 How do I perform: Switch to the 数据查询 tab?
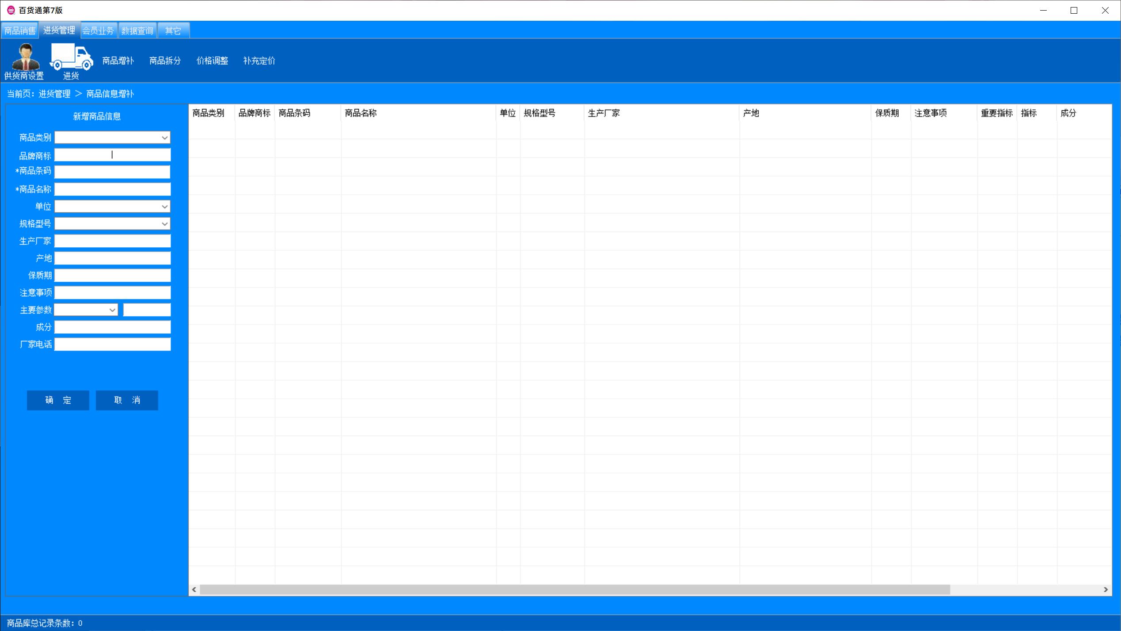[x=137, y=30]
